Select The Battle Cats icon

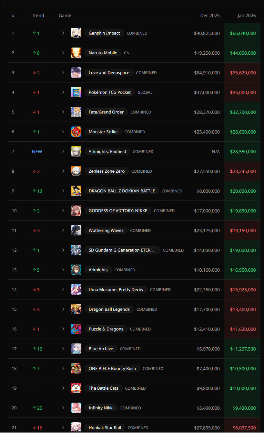(76, 388)
